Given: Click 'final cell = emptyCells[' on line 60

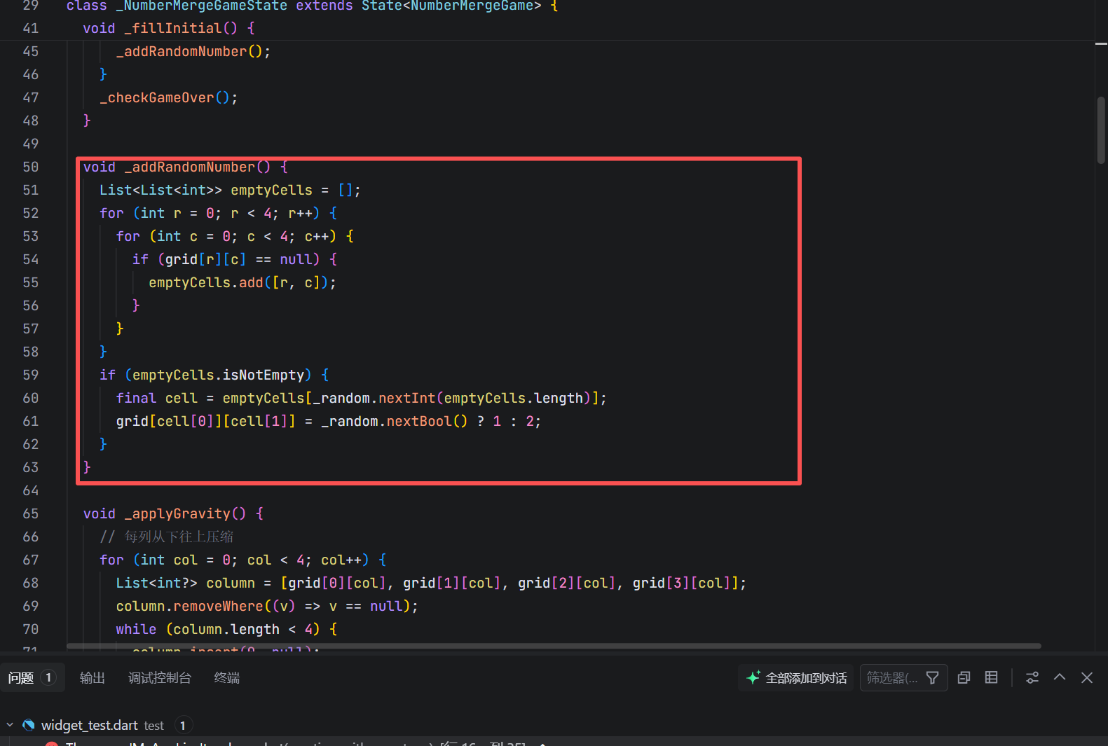Looking at the screenshot, I should [214, 398].
